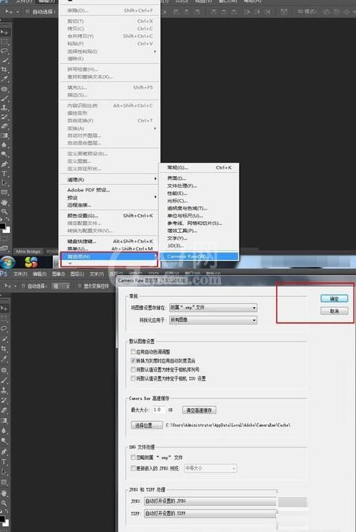Click the 清空高速缓存 button
Screen dimensions: 356x532
tap(199, 410)
